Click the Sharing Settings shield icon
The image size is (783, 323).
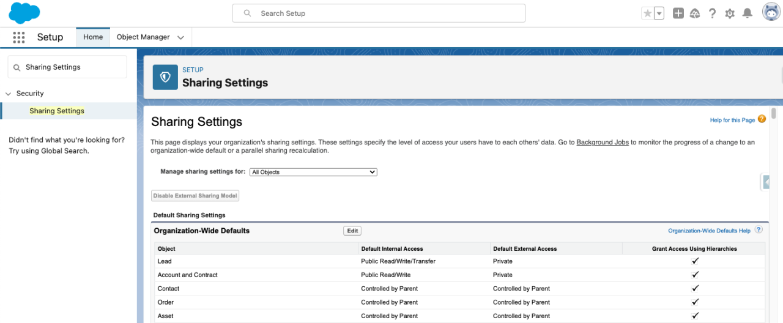tap(165, 77)
